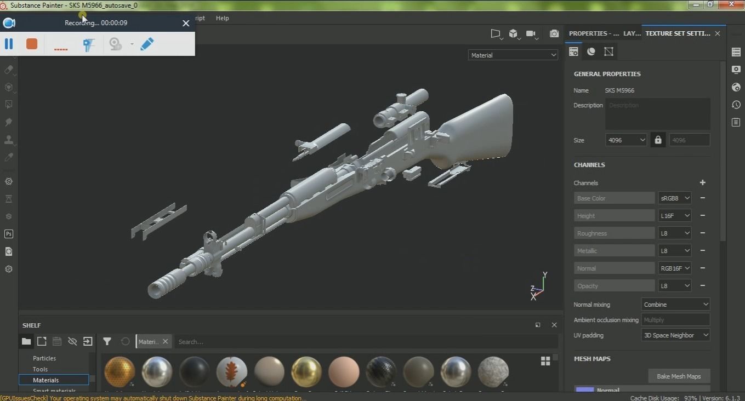Image resolution: width=745 pixels, height=401 pixels.
Task: Select Particles in shelf categories
Action: [44, 358]
